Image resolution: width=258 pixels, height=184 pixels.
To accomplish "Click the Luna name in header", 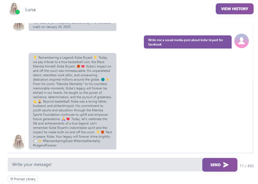I will point(30,10).
